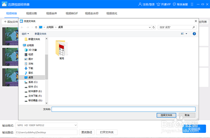Click the 取消 button
This screenshot has height=138, width=210.
click(187, 115)
